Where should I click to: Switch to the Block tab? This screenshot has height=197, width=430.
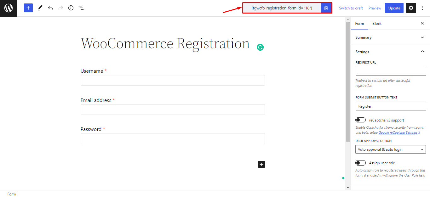point(377,23)
